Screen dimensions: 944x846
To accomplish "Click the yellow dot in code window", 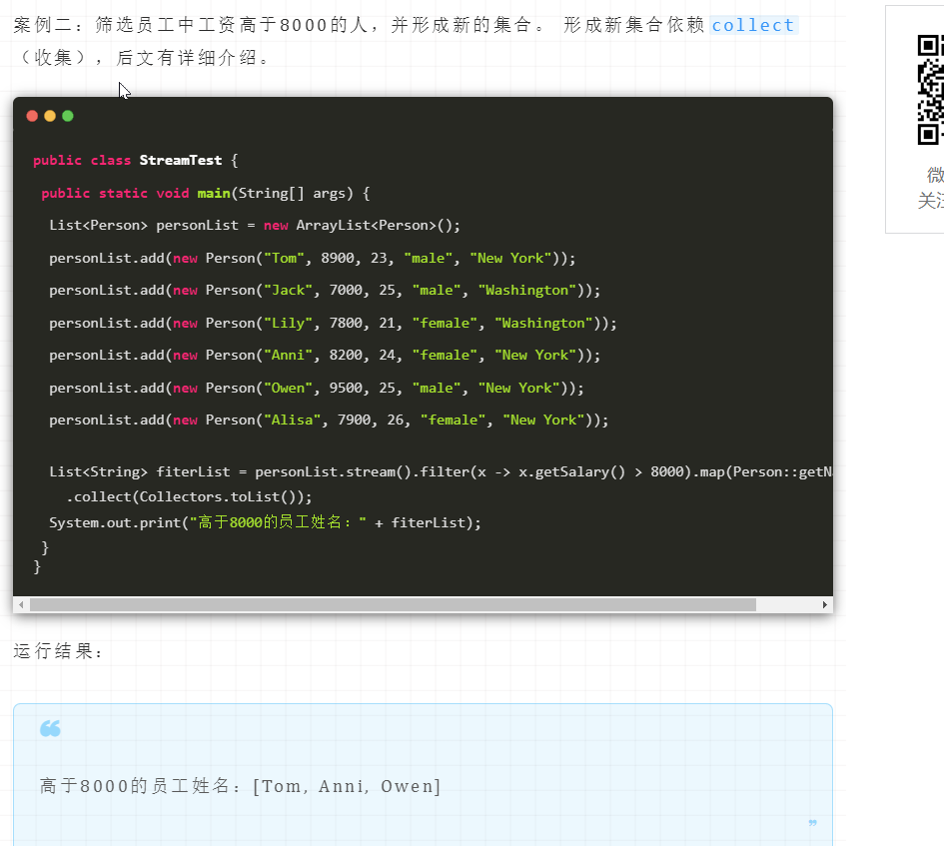I will (x=50, y=116).
